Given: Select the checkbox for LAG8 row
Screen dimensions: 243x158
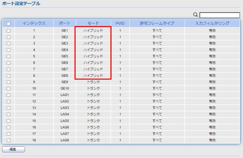Looking at the screenshot, I should coord(8,140).
